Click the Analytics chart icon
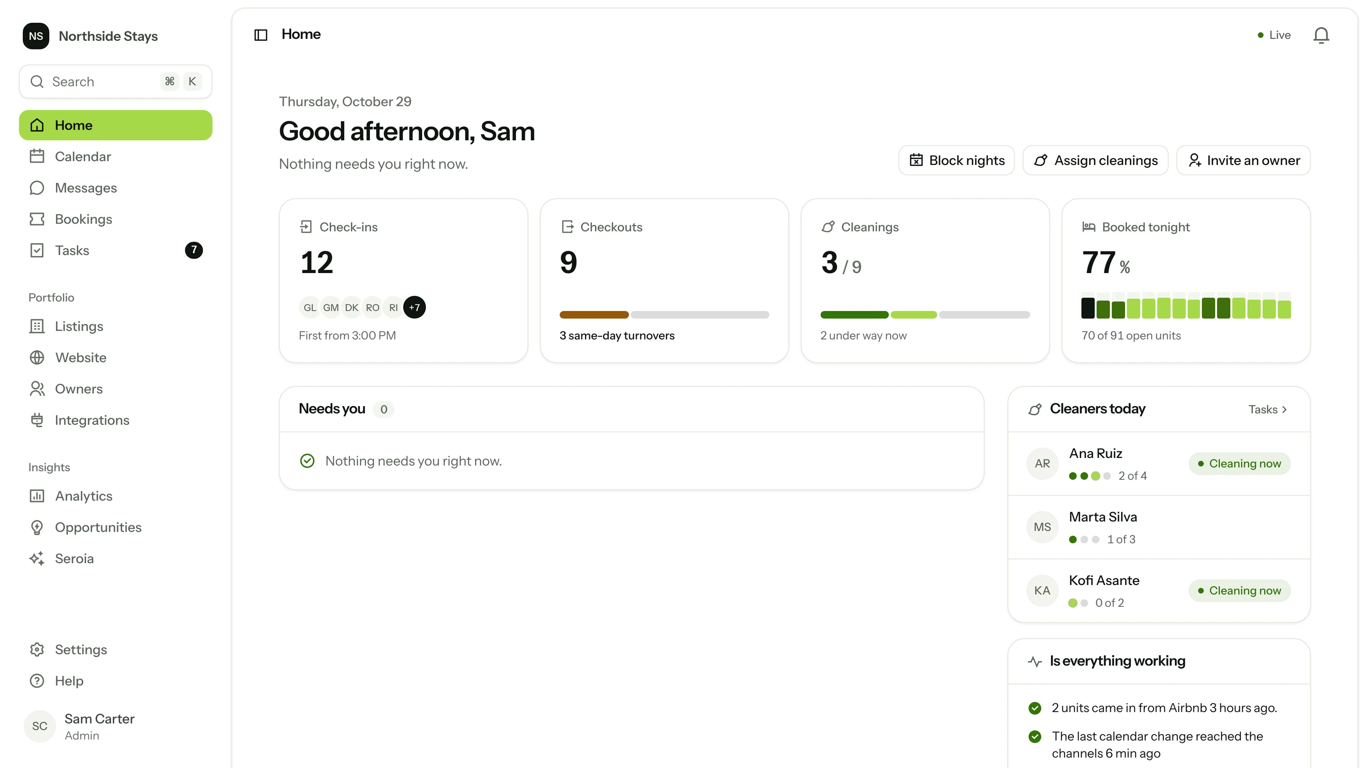 pos(37,495)
